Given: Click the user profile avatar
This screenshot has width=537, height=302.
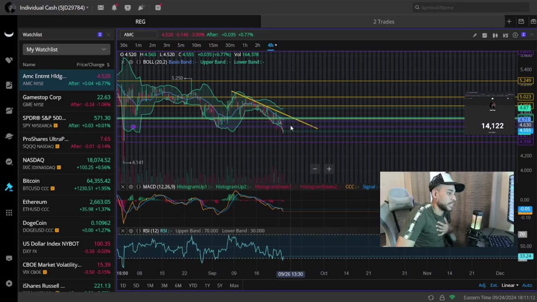Looking at the screenshot, I should point(10,8).
